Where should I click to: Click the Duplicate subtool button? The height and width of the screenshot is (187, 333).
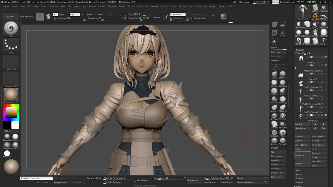pyautogui.click(x=302, y=155)
